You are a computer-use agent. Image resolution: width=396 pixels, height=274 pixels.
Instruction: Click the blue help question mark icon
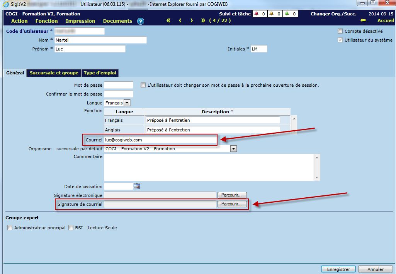(x=141, y=21)
